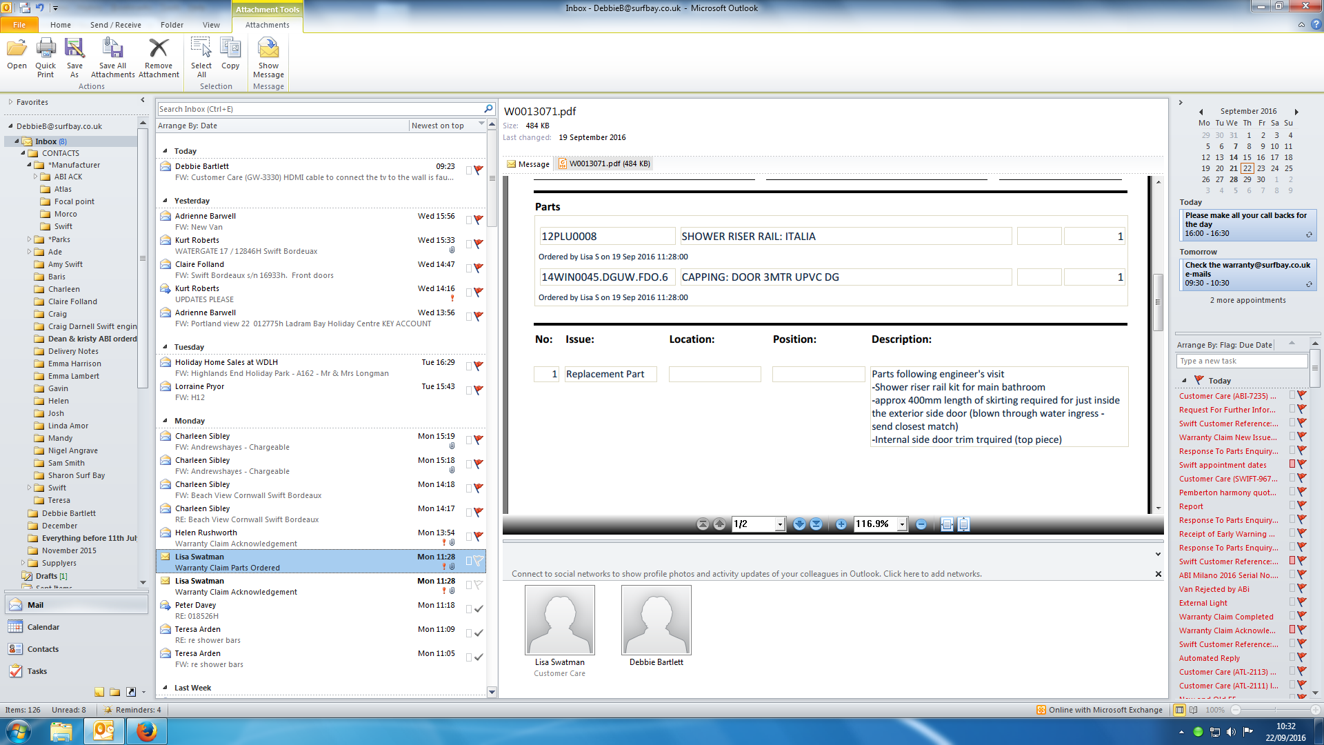This screenshot has height=745, width=1324.
Task: Zoom in on PDF preview
Action: pos(841,524)
